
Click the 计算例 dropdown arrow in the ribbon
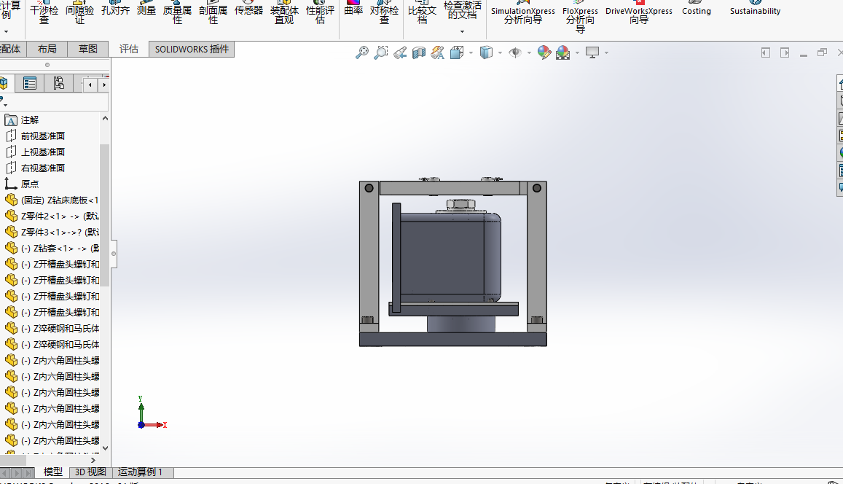[x=6, y=32]
